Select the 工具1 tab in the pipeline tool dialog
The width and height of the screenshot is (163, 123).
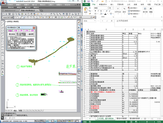[x=21, y=31]
